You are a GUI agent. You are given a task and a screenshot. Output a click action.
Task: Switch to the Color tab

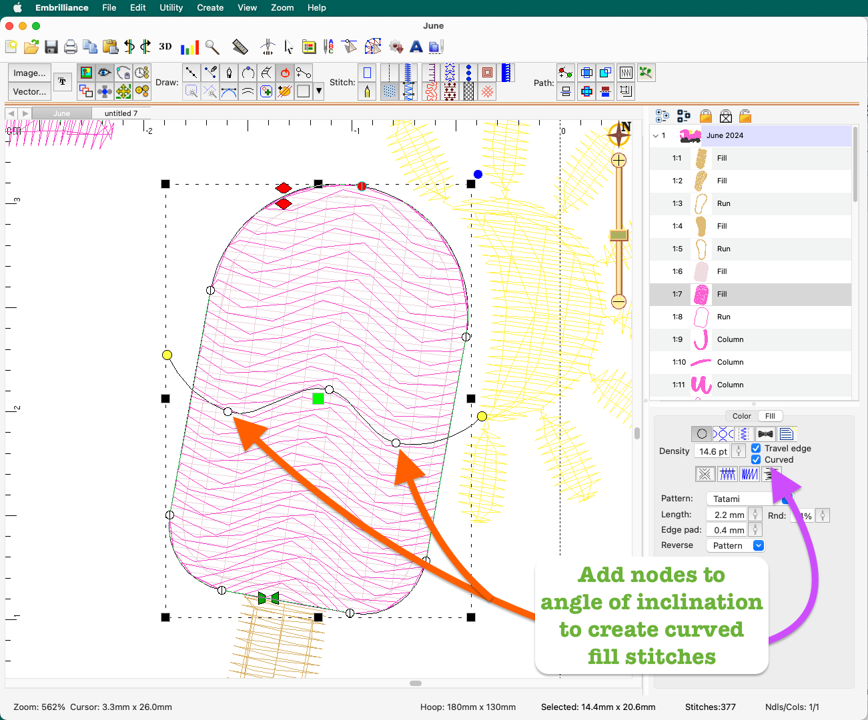[741, 415]
